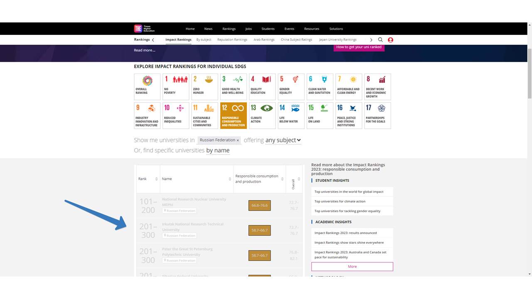Select SDG 13 Climate Action tile
Screen dimensions: 532x299
pos(262,115)
